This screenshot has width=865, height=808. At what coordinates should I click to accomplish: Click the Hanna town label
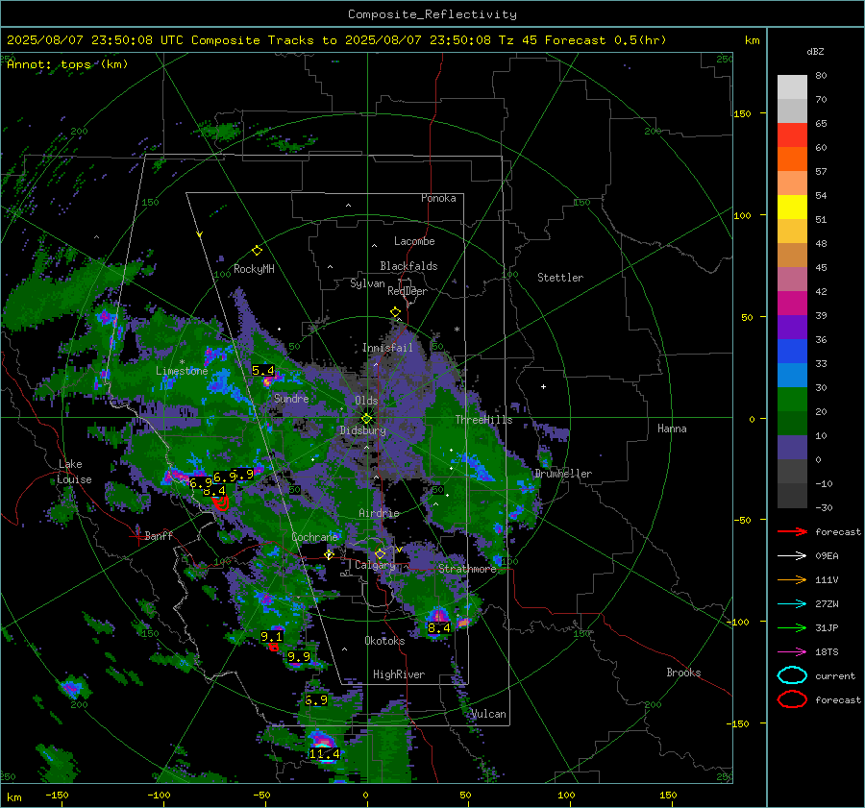(672, 428)
